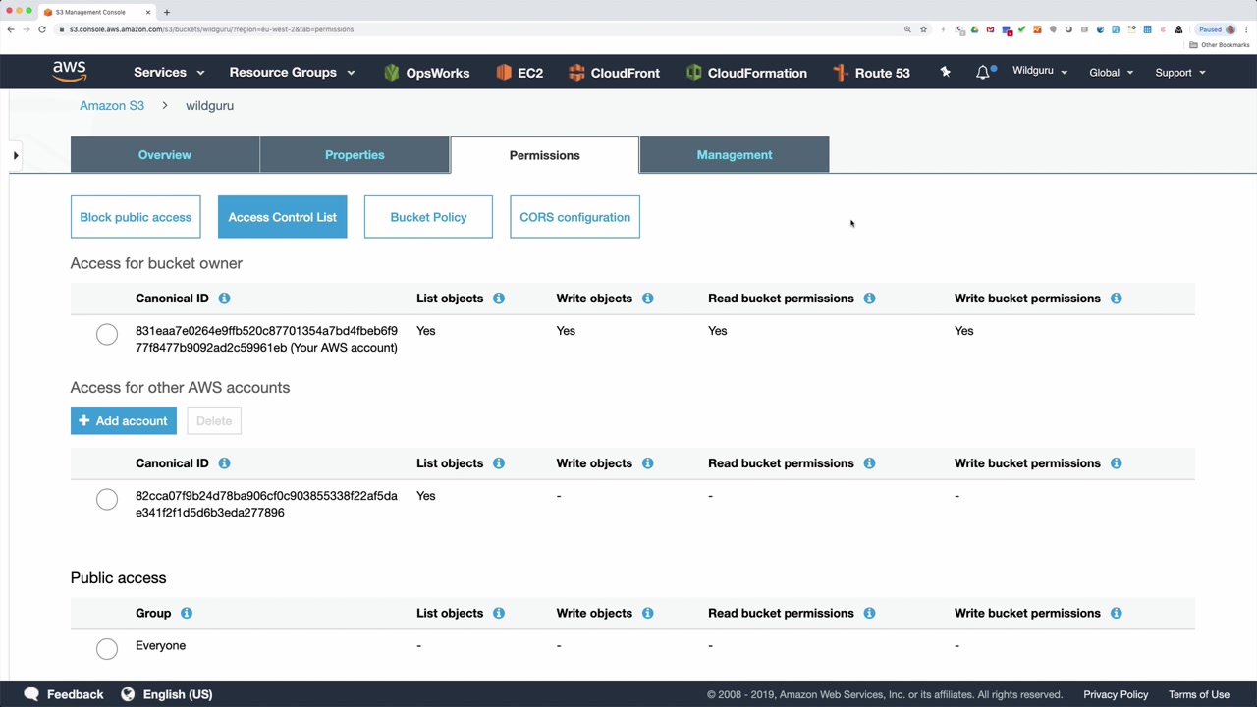
Task: Open the Bucket Policy section
Action: (x=428, y=217)
